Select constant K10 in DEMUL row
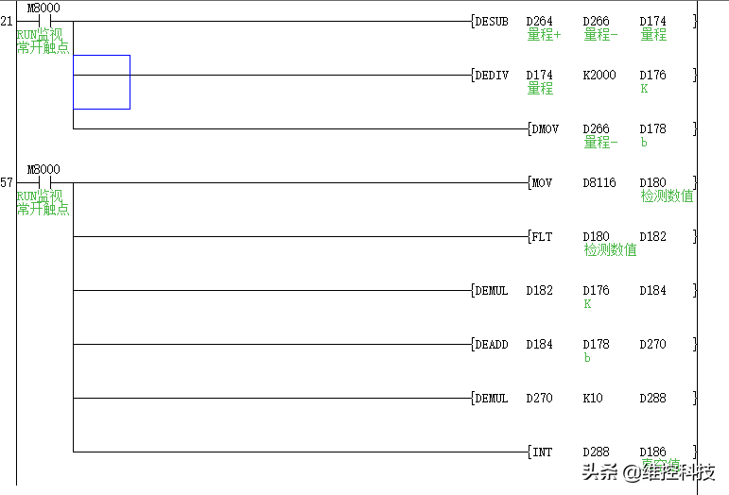The image size is (729, 495). pyautogui.click(x=593, y=399)
